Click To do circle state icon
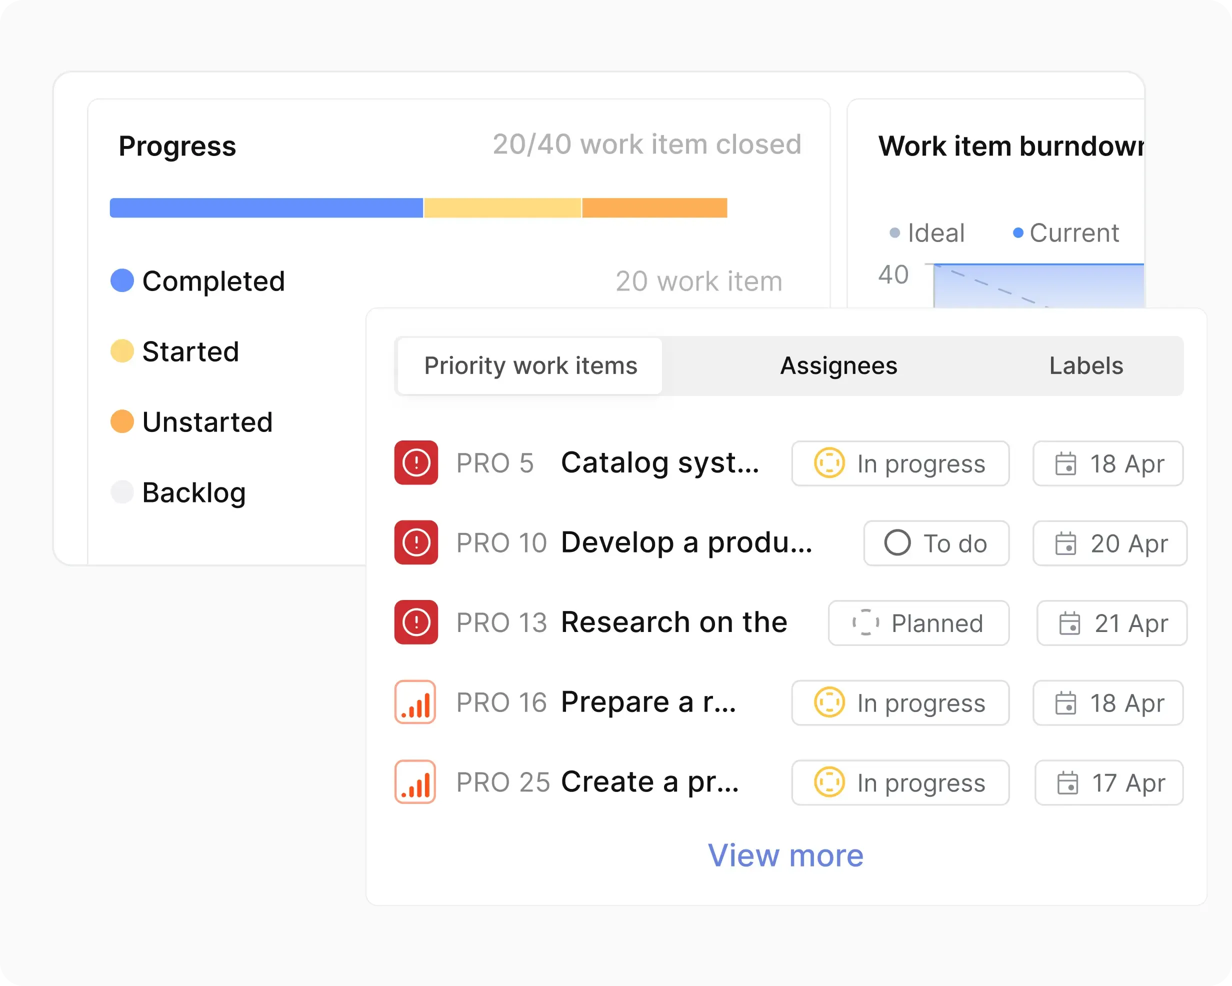The image size is (1232, 986). pyautogui.click(x=897, y=542)
